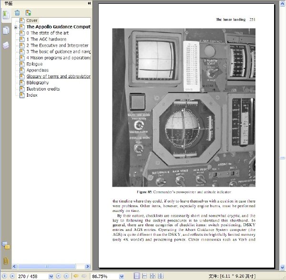The image size is (286, 280).
Task: Go to previous page button
Action: [x=12, y=276]
